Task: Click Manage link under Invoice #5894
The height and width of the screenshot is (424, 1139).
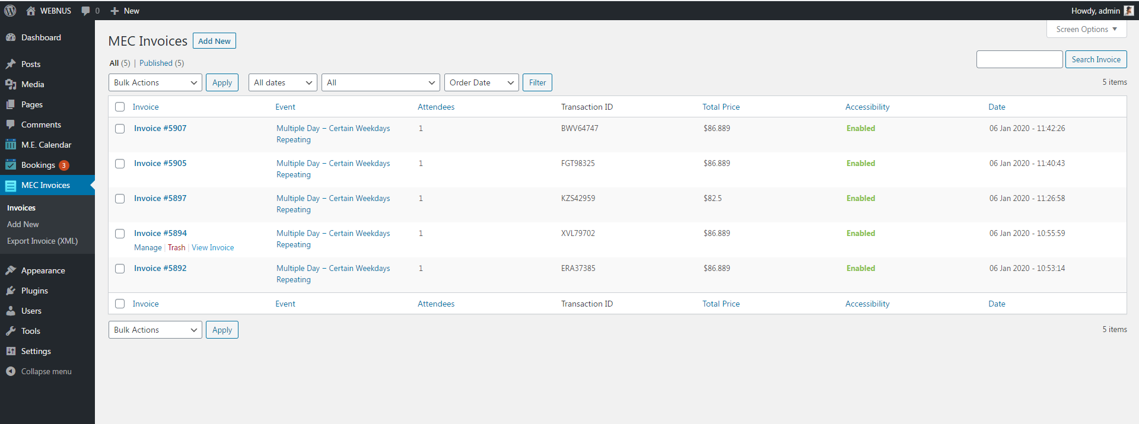Action: point(148,247)
